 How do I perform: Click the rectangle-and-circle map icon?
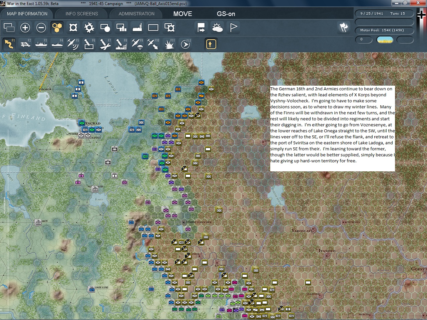pyautogui.click(x=105, y=27)
